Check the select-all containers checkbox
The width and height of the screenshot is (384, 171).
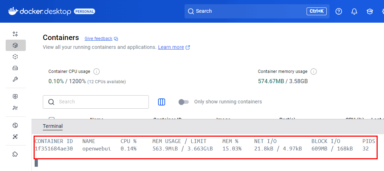[x=52, y=119]
